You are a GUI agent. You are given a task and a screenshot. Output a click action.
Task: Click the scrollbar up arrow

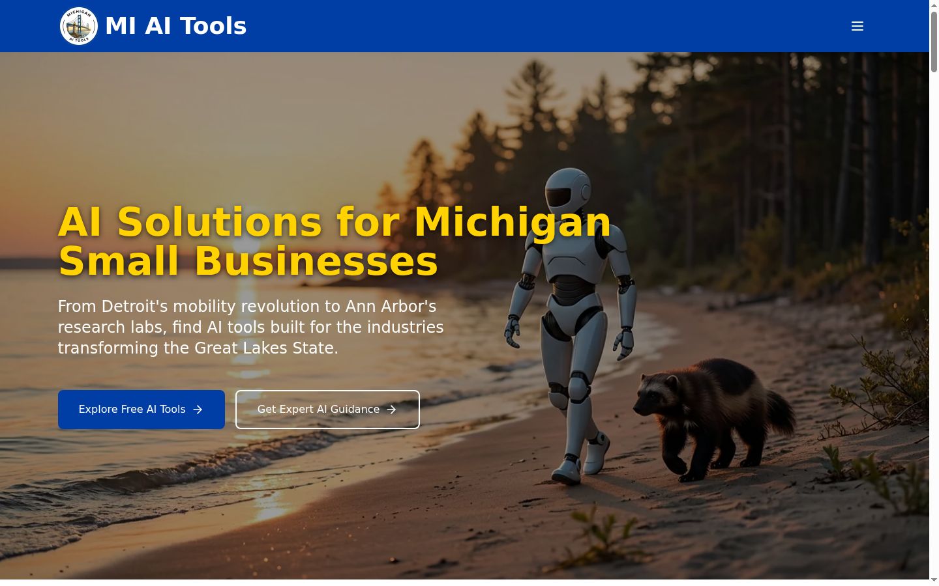tap(934, 5)
